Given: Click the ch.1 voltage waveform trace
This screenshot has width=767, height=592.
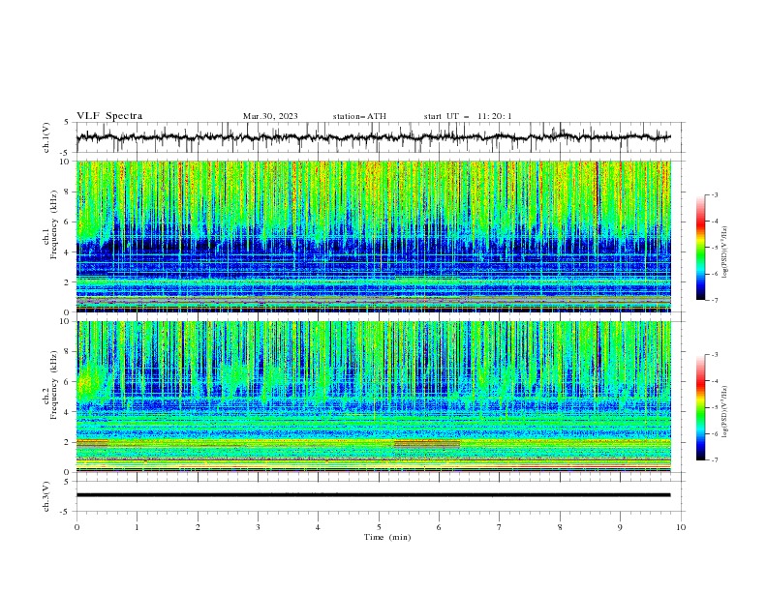Looking at the screenshot, I should point(373,137).
